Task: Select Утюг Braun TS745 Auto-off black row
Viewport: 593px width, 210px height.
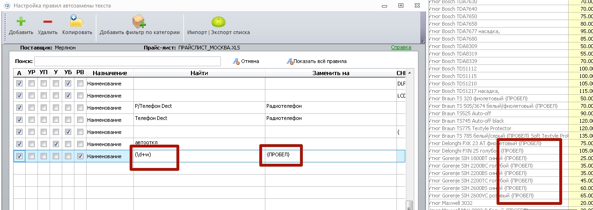Action: click(498, 121)
